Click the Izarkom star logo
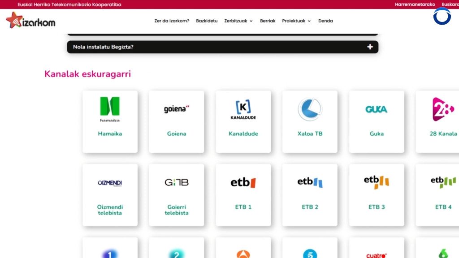The width and height of the screenshot is (459, 258). 31,21
